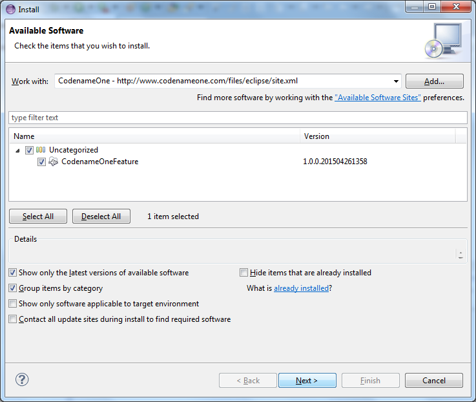The height and width of the screenshot is (402, 476).
Task: Maximize the Install window
Action: coord(432,6)
